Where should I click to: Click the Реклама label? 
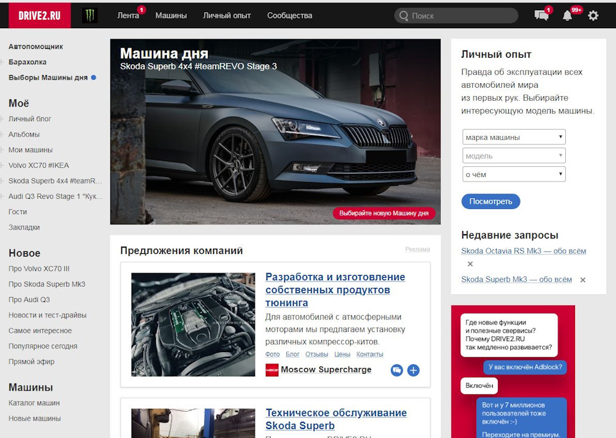(418, 249)
